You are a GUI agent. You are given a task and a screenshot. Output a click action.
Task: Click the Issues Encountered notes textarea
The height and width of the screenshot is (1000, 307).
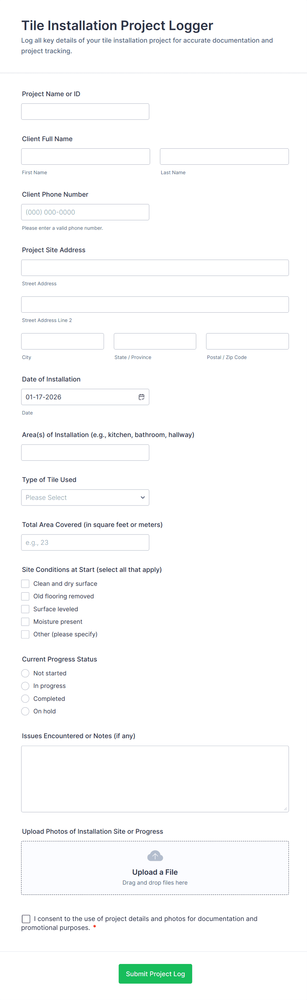pos(155,779)
